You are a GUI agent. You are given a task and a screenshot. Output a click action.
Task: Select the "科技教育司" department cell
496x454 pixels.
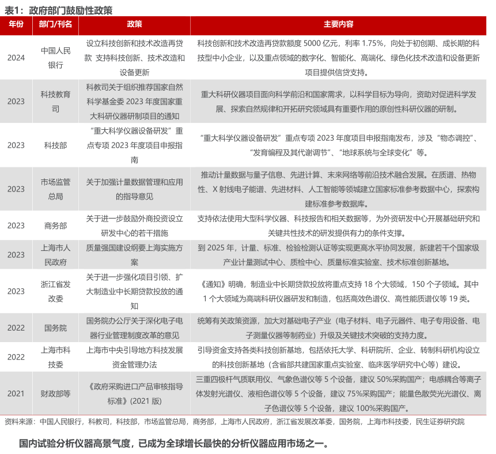click(55, 101)
